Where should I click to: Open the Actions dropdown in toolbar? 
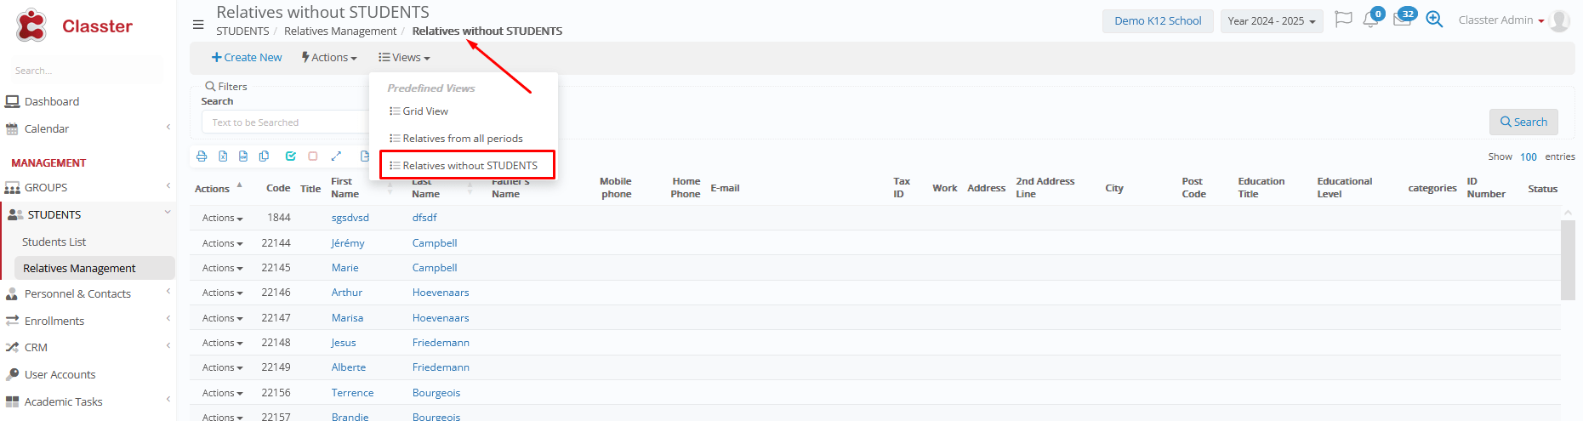tap(329, 58)
